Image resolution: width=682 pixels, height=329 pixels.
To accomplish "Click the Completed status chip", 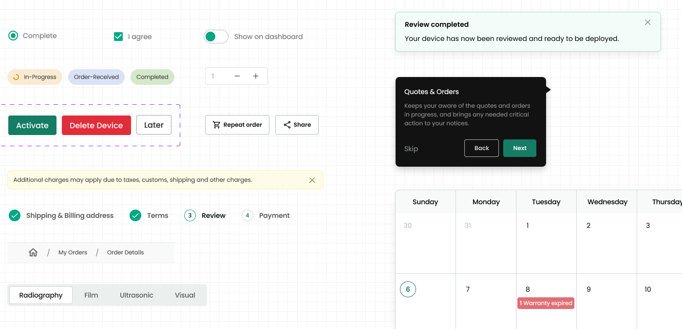I will point(152,77).
